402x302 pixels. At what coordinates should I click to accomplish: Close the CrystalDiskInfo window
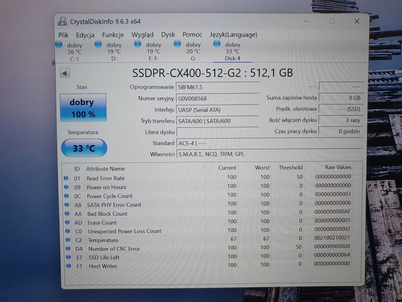point(357,21)
